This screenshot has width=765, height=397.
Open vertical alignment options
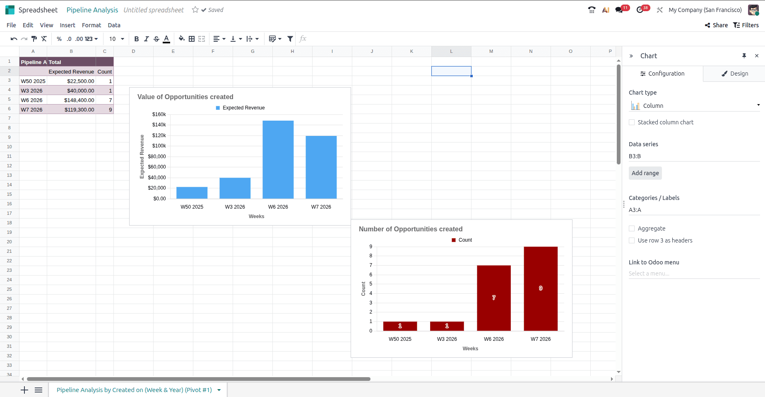pos(236,39)
